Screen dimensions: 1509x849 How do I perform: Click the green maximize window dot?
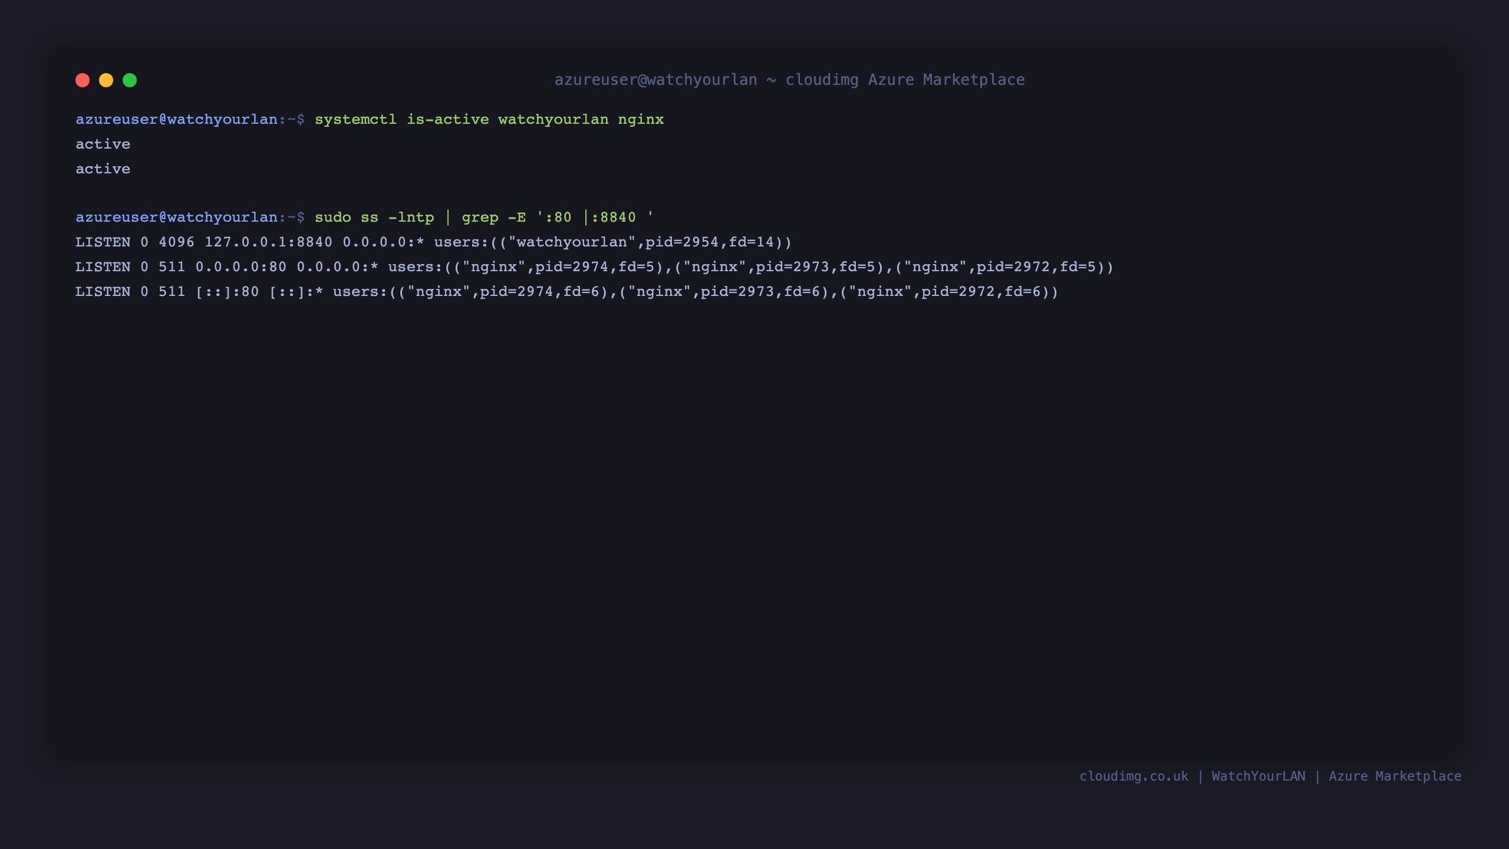[130, 80]
